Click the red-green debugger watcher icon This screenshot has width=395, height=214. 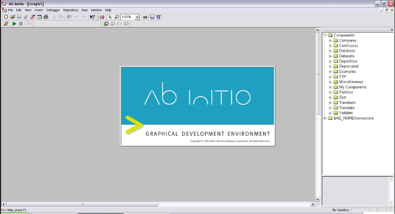pyautogui.click(x=106, y=24)
